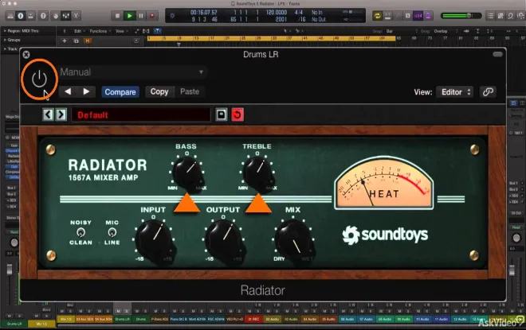Click the TREBLE knob

point(257,171)
